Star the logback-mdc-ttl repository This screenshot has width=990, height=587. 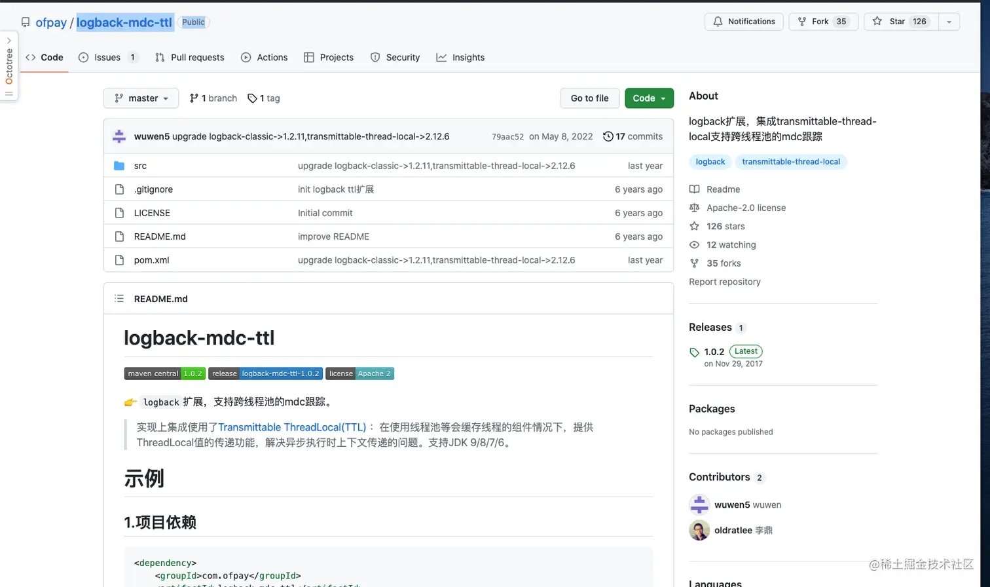[x=901, y=22]
